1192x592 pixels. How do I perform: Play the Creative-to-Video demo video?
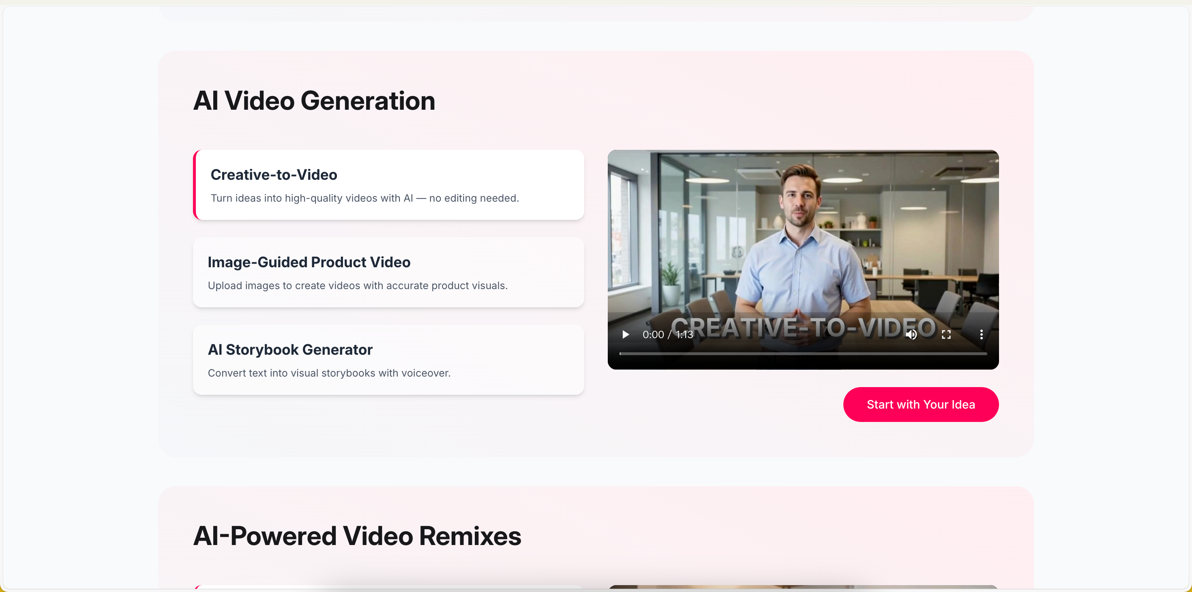(626, 334)
